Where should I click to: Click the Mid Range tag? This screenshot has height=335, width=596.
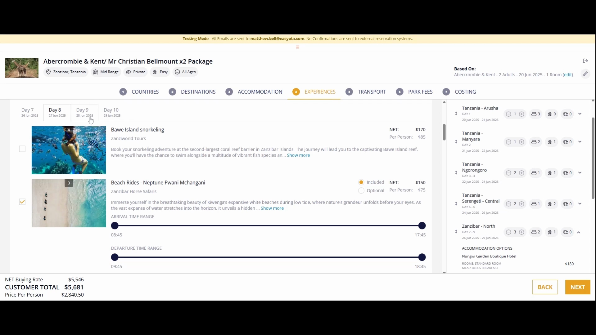tap(106, 72)
